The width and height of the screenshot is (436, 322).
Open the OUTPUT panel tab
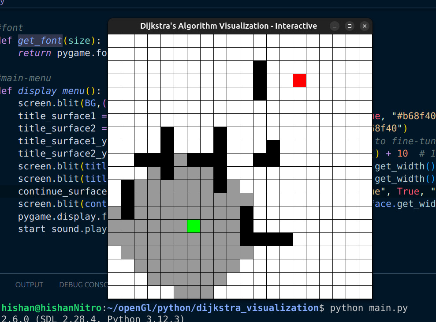(29, 285)
